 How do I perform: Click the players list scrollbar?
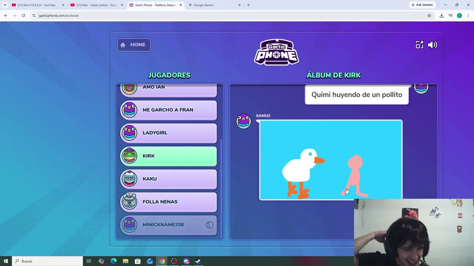tap(221, 188)
